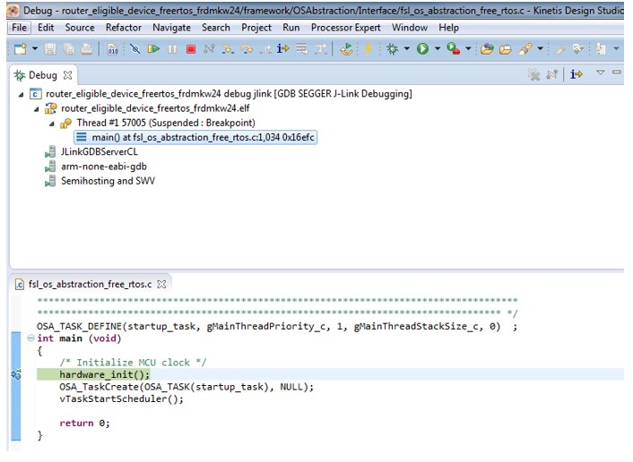The width and height of the screenshot is (633, 462).
Task: Open the External Tools dropdown arrow
Action: 468,49
